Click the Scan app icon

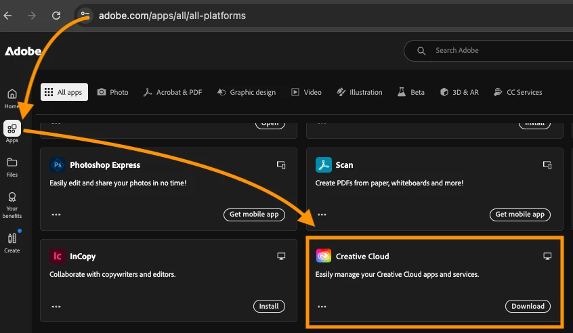[x=323, y=164]
